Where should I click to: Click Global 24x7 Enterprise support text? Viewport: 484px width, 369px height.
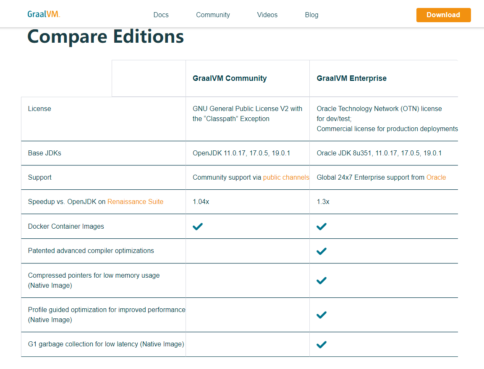point(370,178)
